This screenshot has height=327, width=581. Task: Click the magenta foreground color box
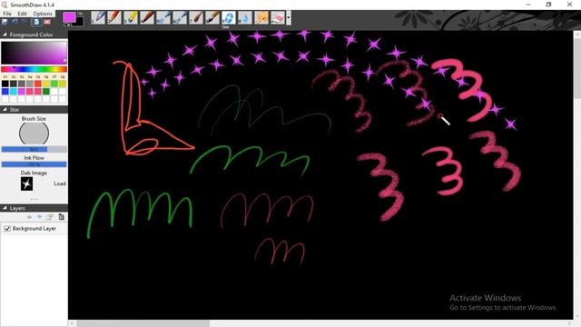69,17
